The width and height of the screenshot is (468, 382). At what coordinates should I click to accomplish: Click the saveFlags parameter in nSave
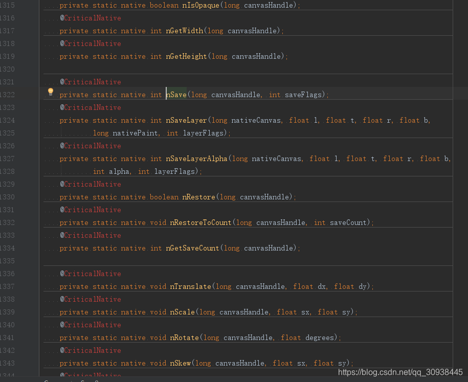303,95
